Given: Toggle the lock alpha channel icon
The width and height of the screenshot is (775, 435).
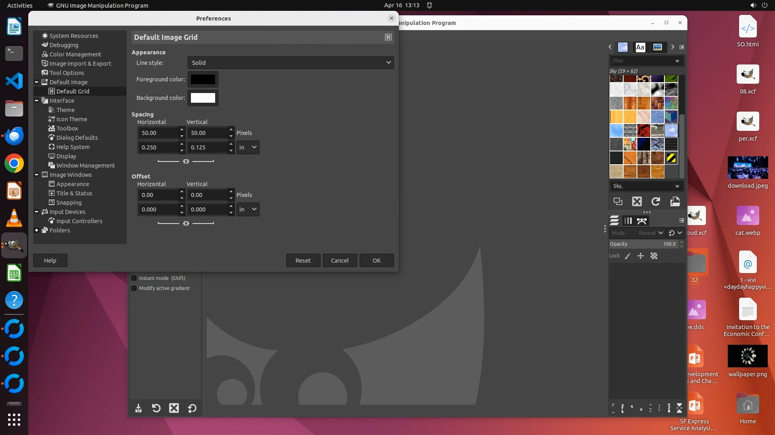Looking at the screenshot, I should (x=654, y=256).
